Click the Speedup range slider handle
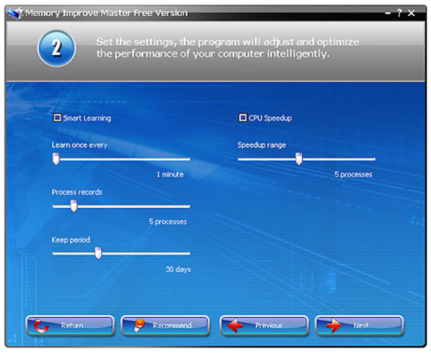This screenshot has height=353, width=431. 299,159
